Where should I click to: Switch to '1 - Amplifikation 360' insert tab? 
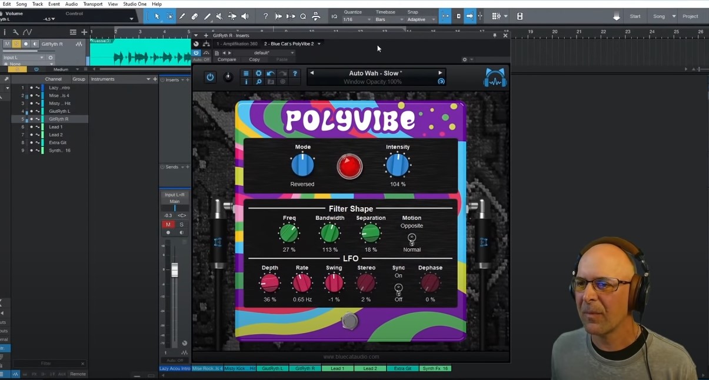coord(237,44)
